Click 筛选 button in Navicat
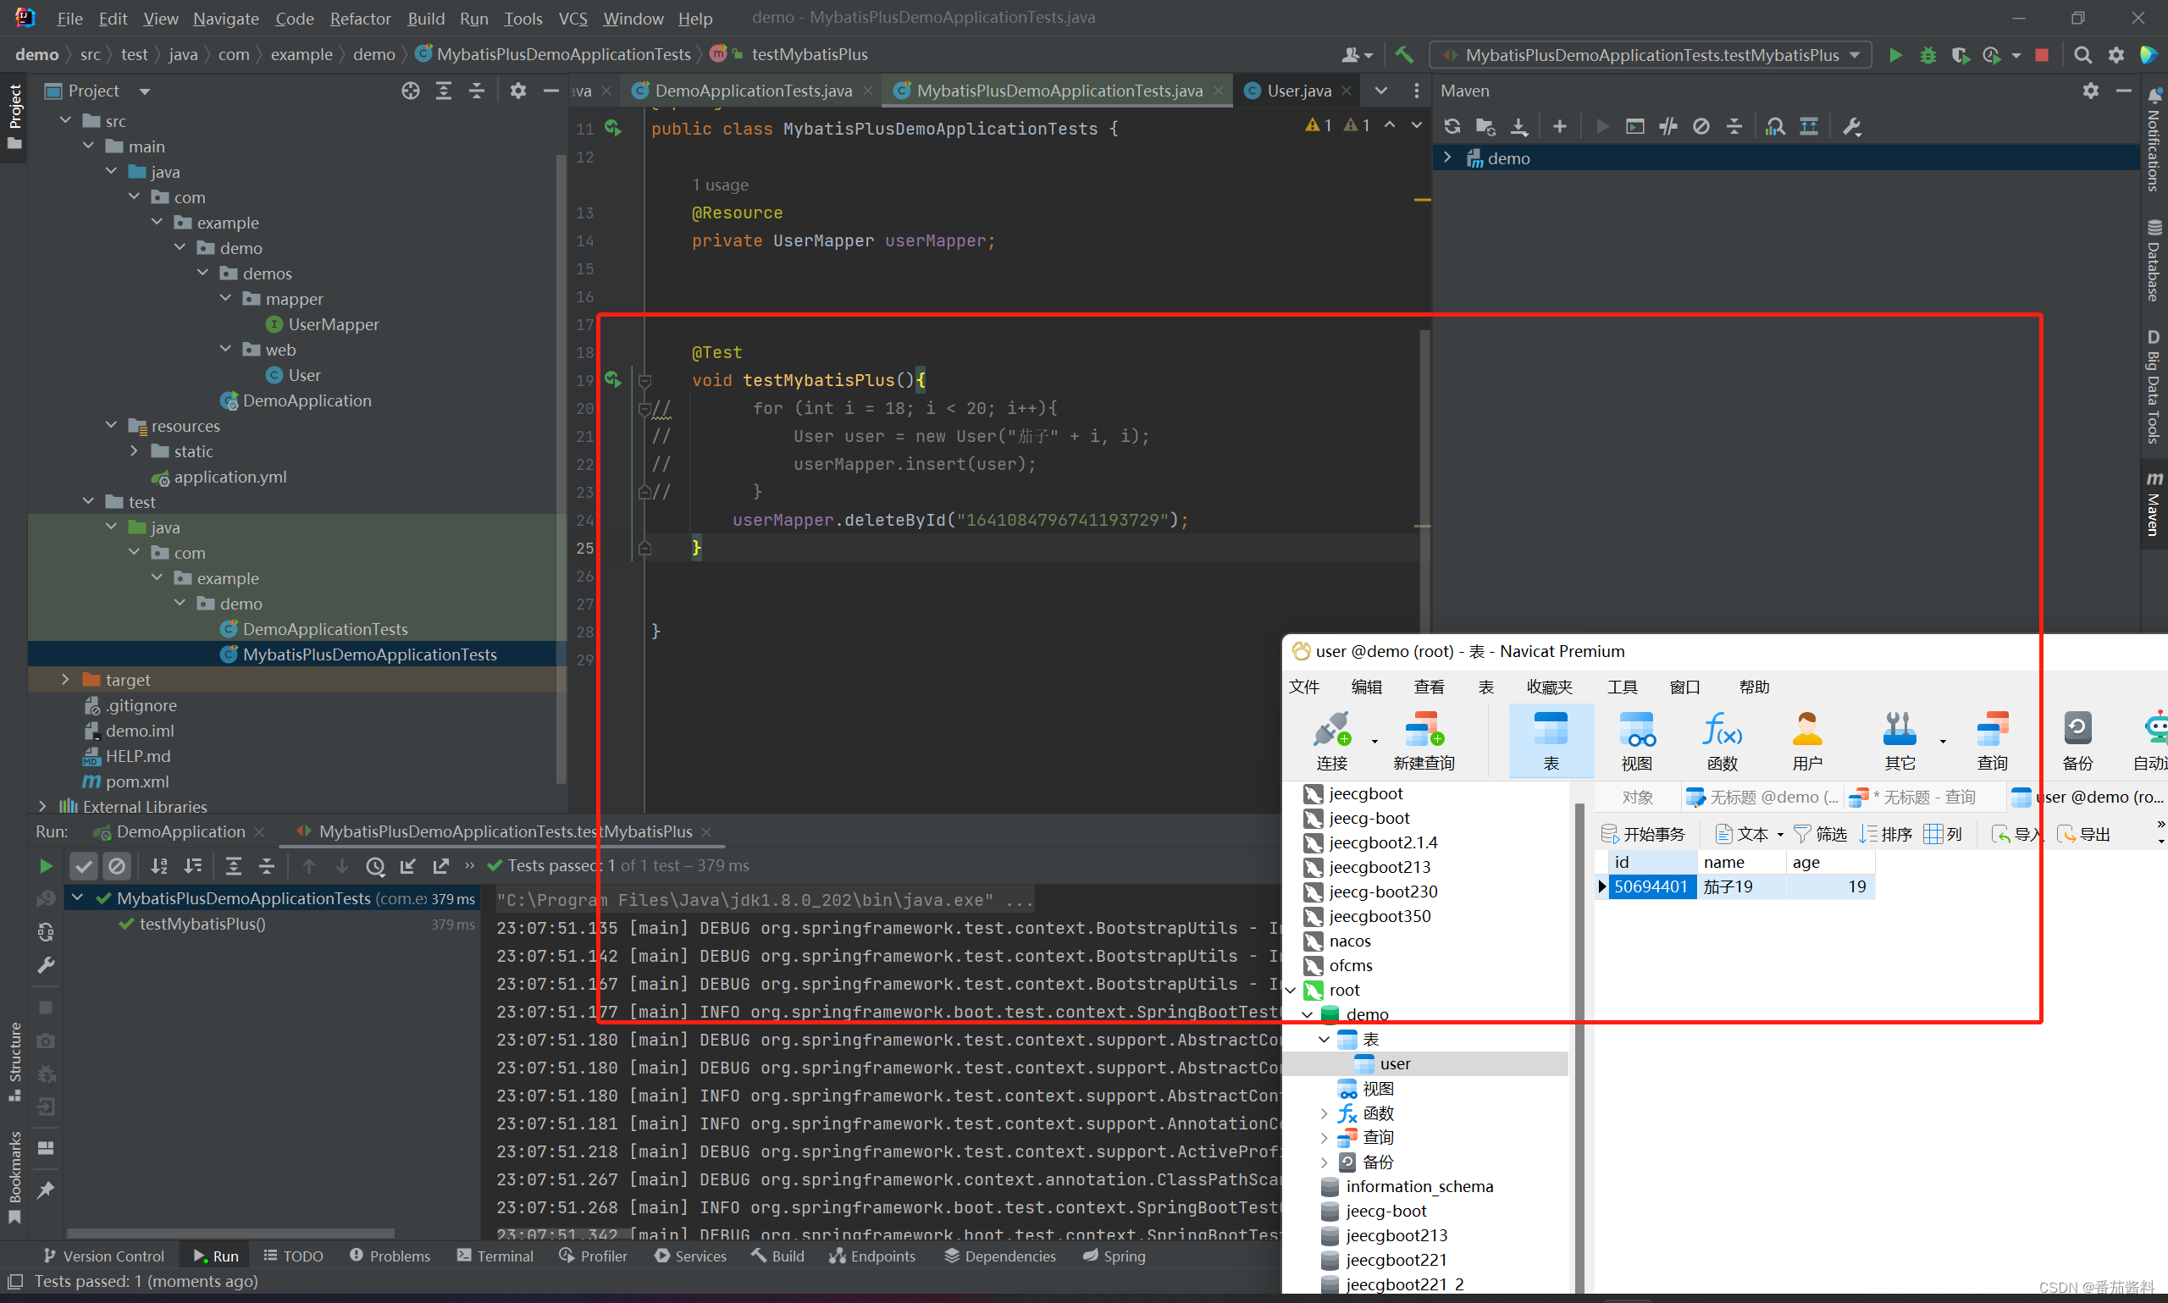This screenshot has width=2168, height=1303. 1819,834
